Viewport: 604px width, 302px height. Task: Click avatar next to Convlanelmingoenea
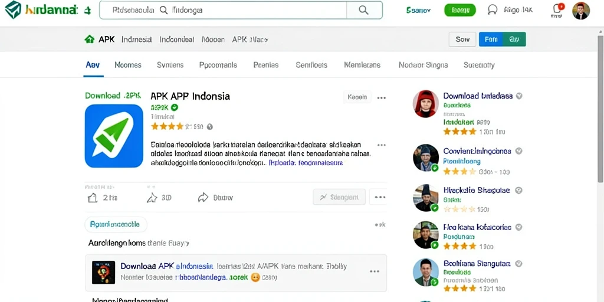click(x=426, y=158)
